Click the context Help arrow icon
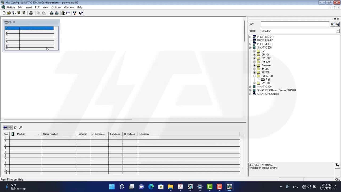 [x=81, y=13]
